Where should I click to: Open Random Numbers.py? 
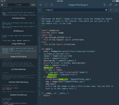(x=19, y=90)
